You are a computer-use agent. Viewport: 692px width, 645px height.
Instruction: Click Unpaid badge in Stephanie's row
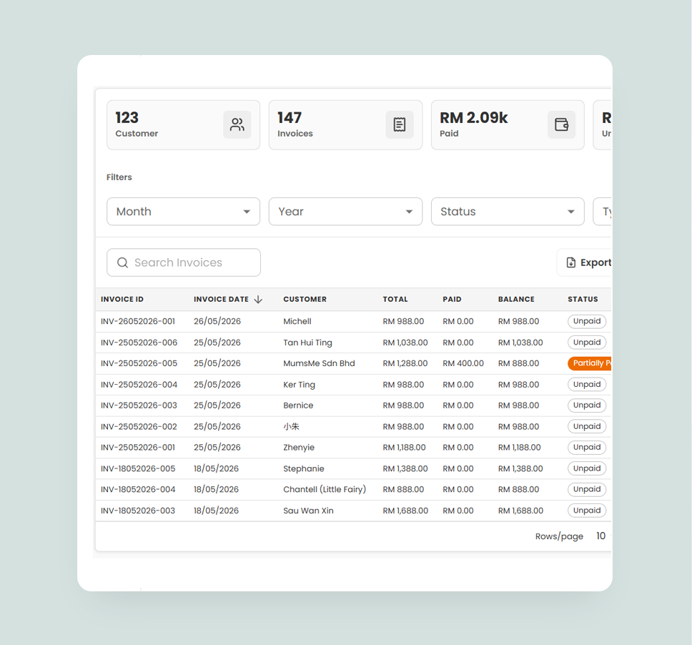point(587,468)
